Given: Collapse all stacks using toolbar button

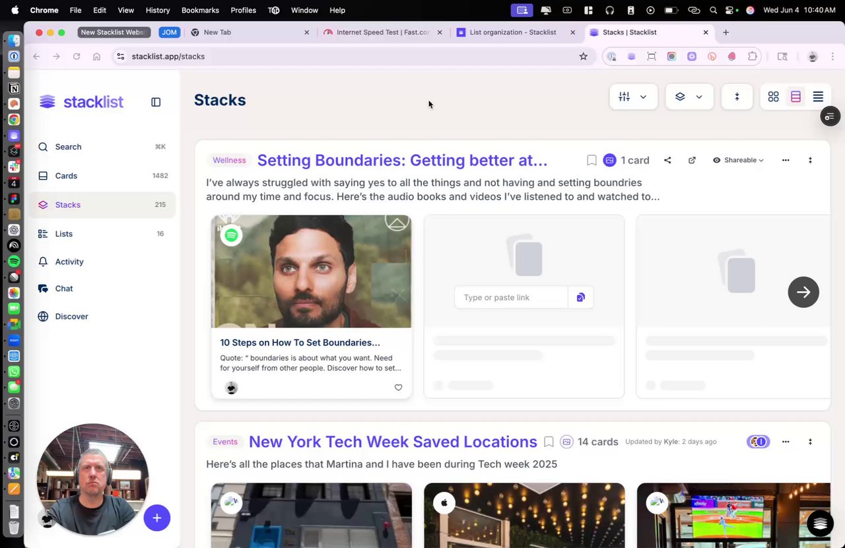Looking at the screenshot, I should [737, 97].
